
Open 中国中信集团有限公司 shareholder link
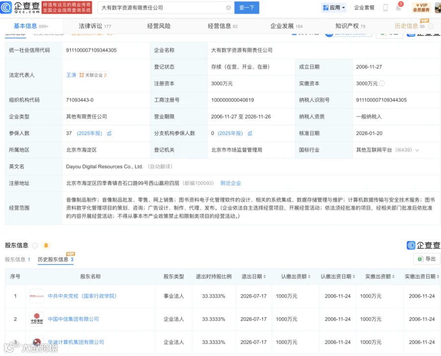point(73,319)
